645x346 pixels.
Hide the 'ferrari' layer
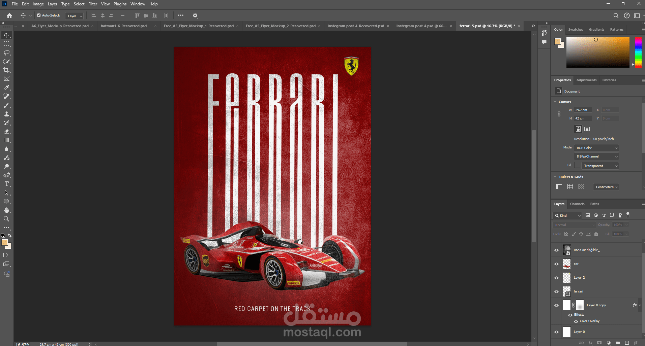pos(556,291)
